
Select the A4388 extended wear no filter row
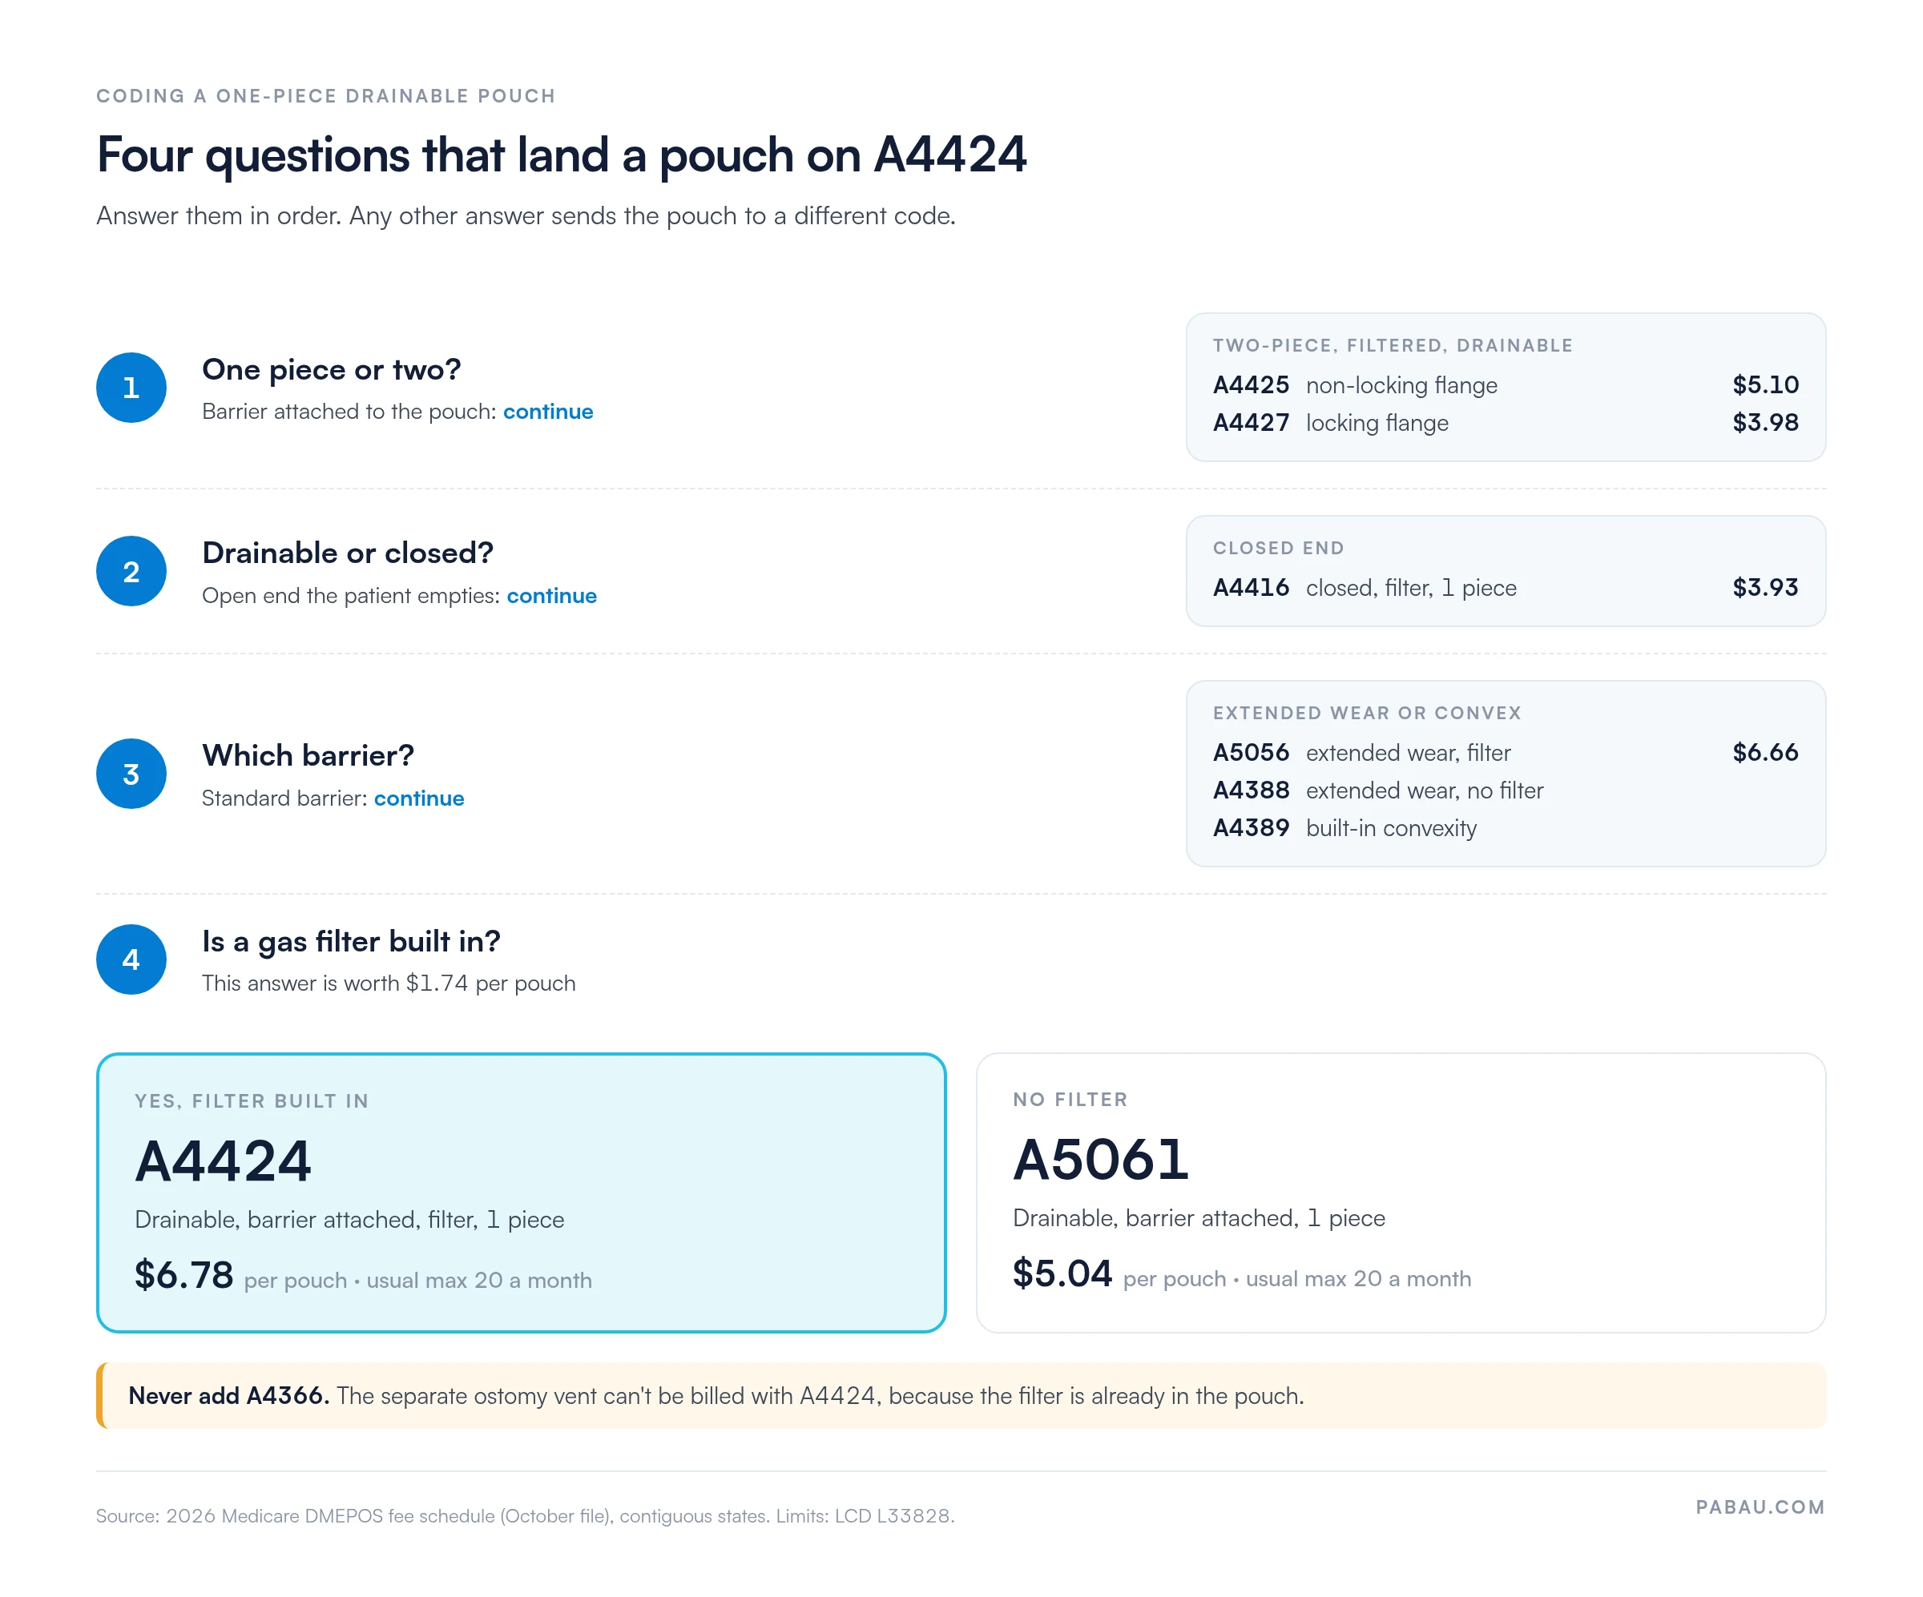click(x=1506, y=790)
